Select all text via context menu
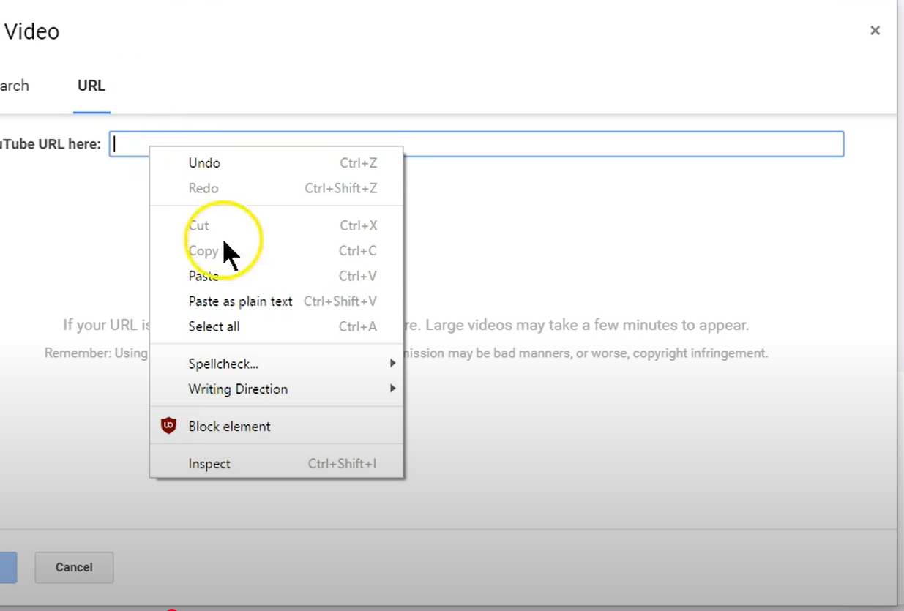Screen dimensions: 904x611 point(214,326)
